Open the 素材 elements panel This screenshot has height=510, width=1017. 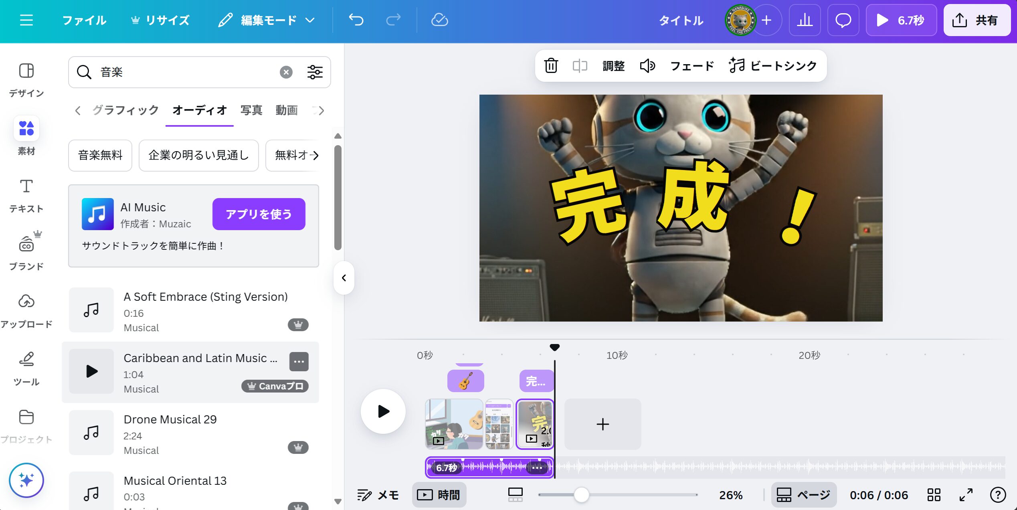pyautogui.click(x=26, y=136)
